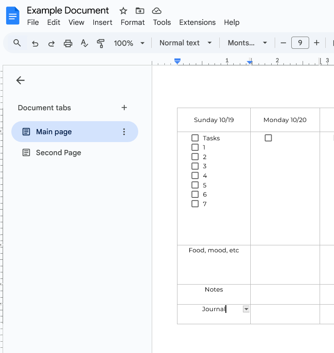334x353 pixels.
Task: Tick the checkbox next to item 4
Action: coord(195,176)
